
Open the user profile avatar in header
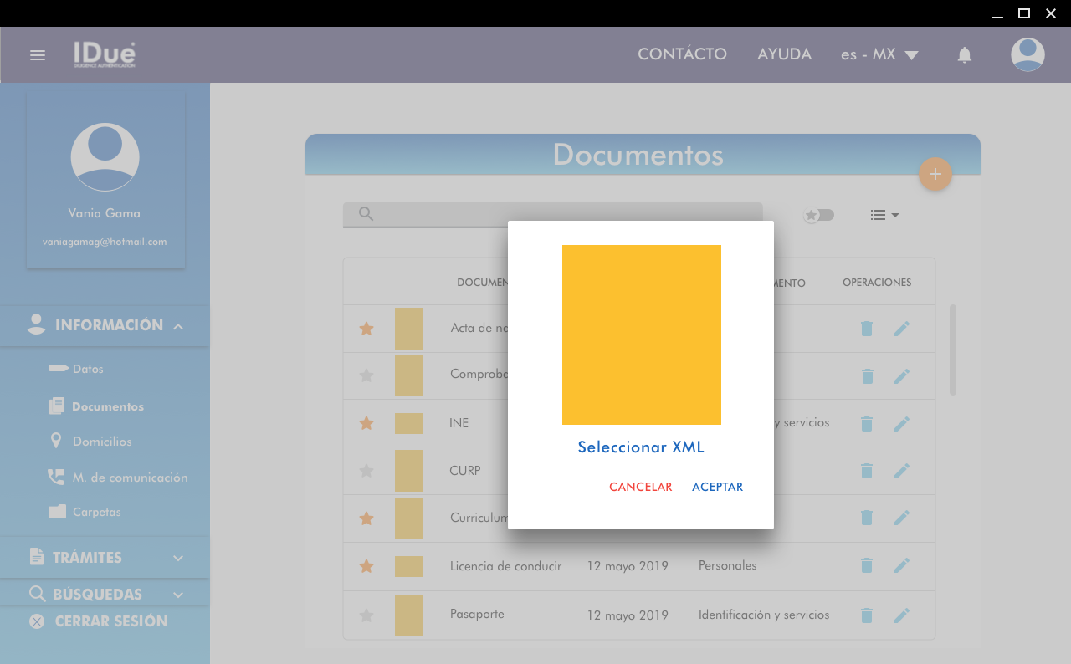(x=1027, y=55)
